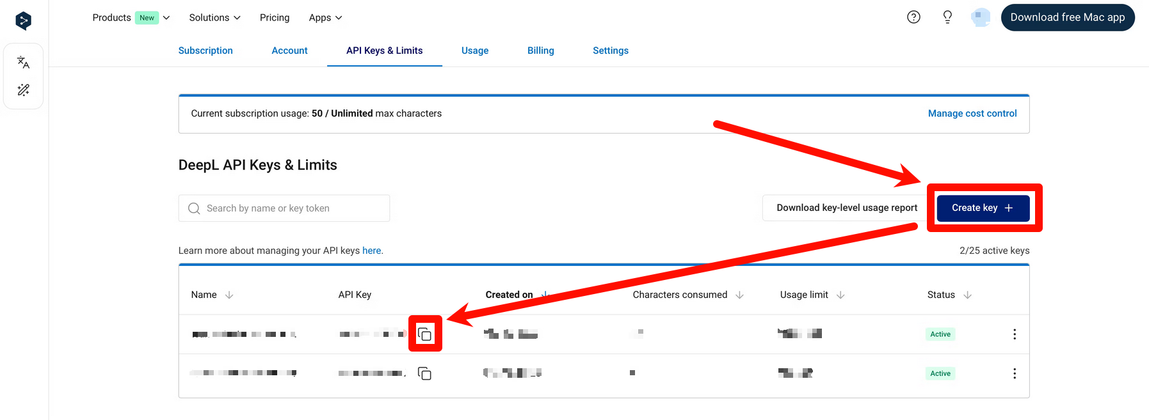The height and width of the screenshot is (420, 1149).
Task: Open more options for second API key
Action: tap(1014, 373)
